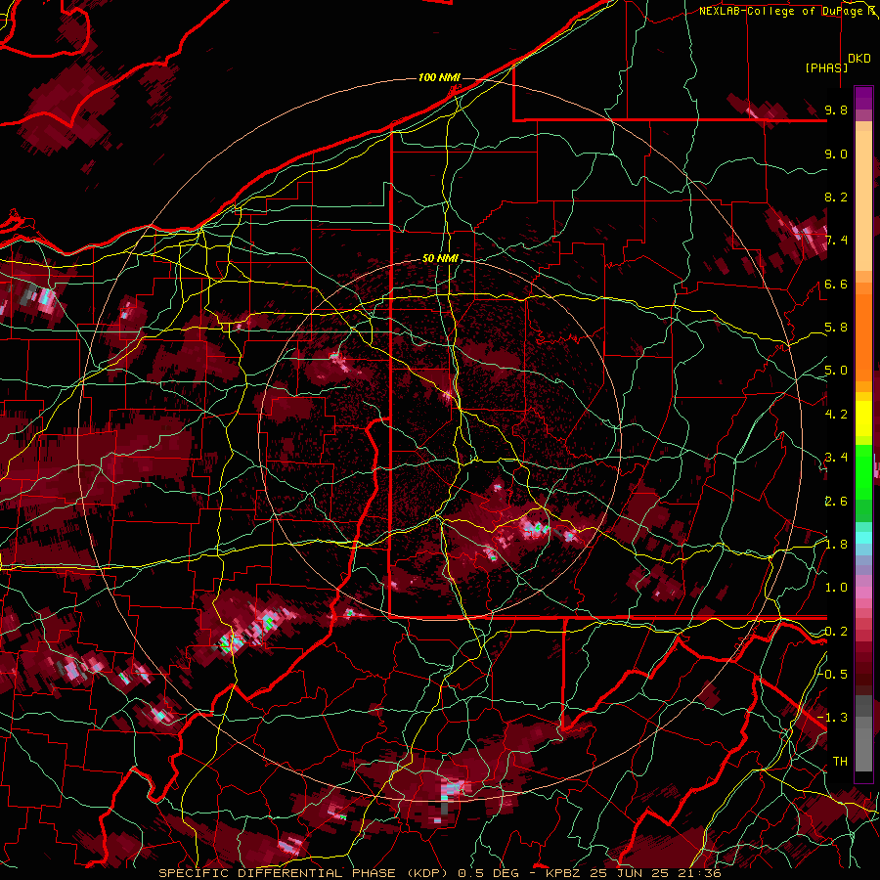Image resolution: width=880 pixels, height=880 pixels.
Task: Click the 100 NMI range ring label
Action: (439, 77)
